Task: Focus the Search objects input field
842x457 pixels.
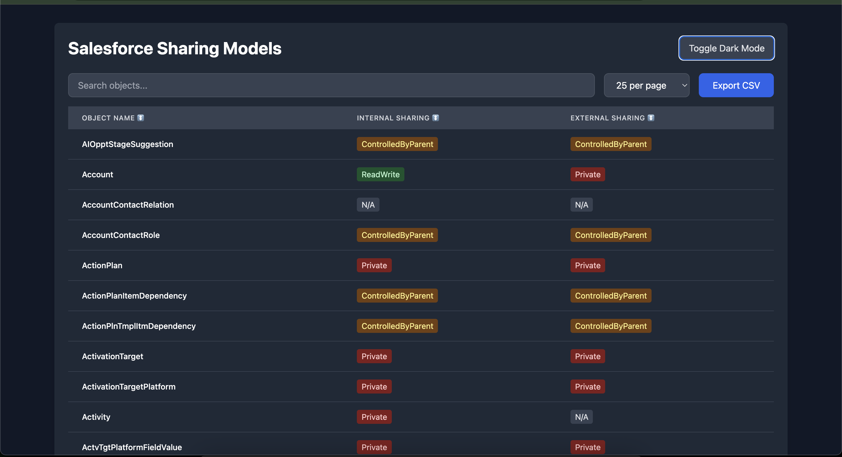Action: click(x=331, y=86)
